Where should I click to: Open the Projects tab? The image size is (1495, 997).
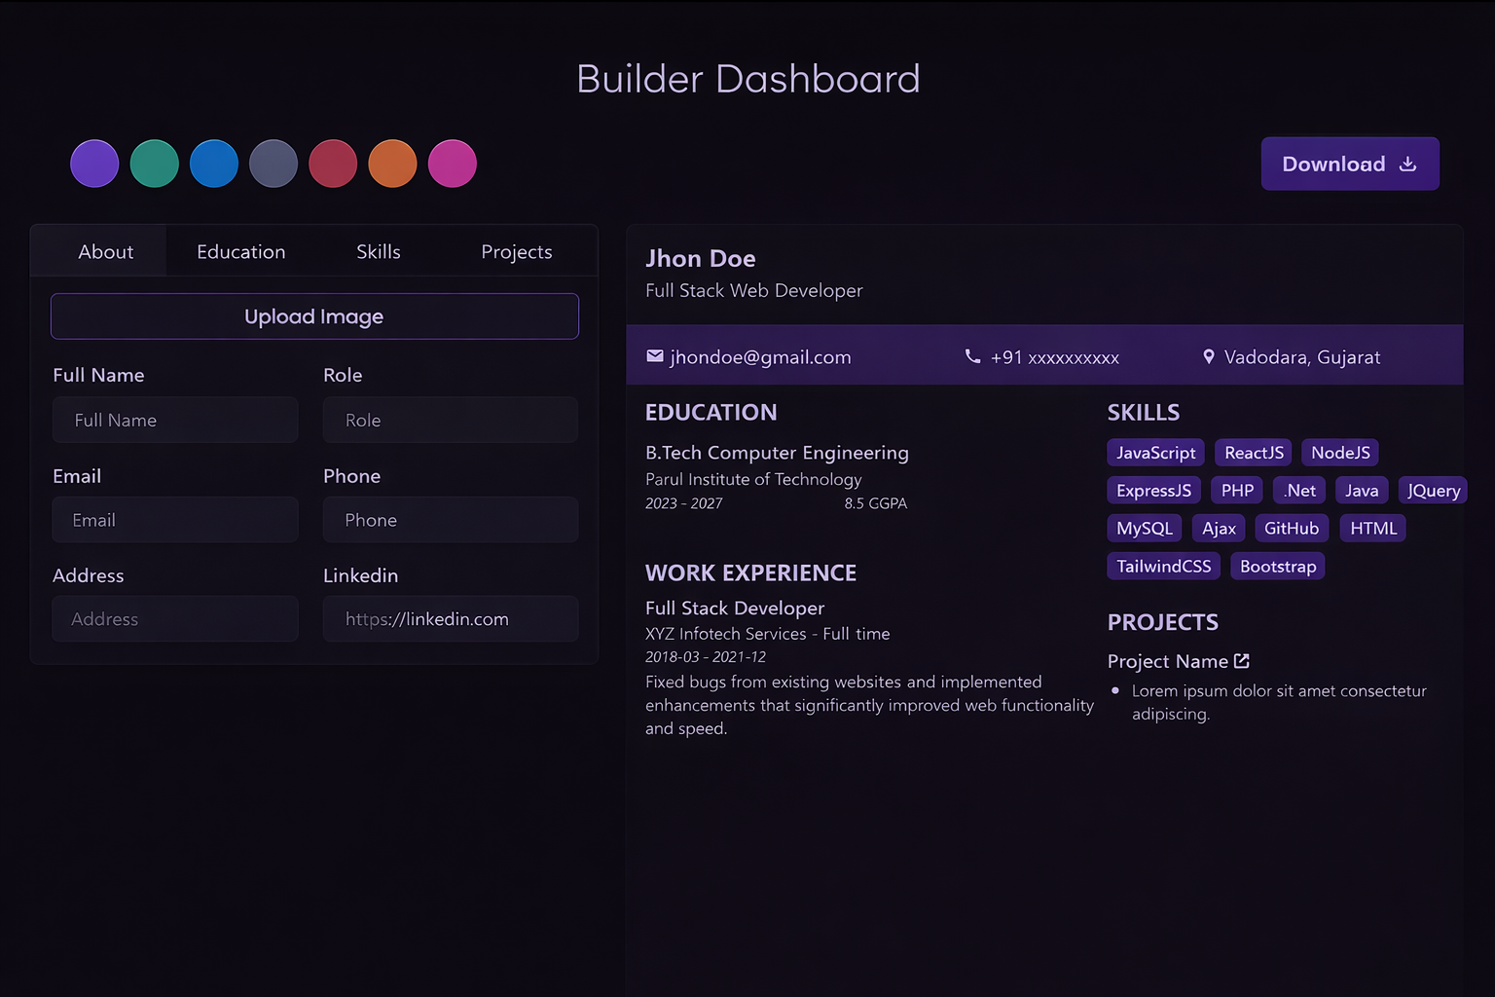click(516, 252)
